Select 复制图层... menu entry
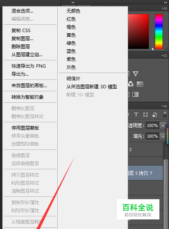The width and height of the screenshot is (169, 229). pos(22,39)
